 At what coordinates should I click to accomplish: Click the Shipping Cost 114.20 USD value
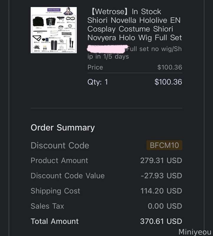tap(161, 191)
